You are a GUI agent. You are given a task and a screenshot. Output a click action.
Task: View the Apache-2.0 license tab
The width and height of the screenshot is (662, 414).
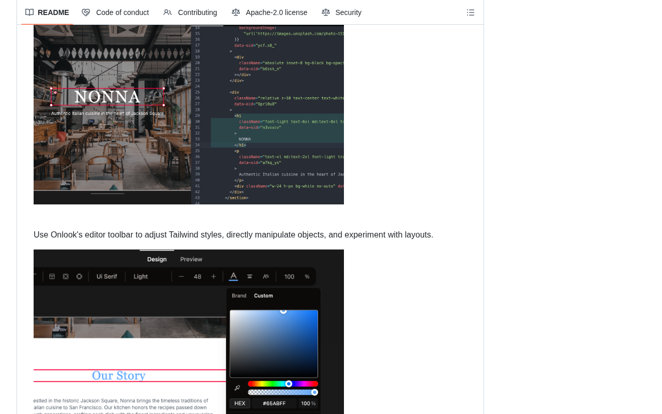point(269,12)
